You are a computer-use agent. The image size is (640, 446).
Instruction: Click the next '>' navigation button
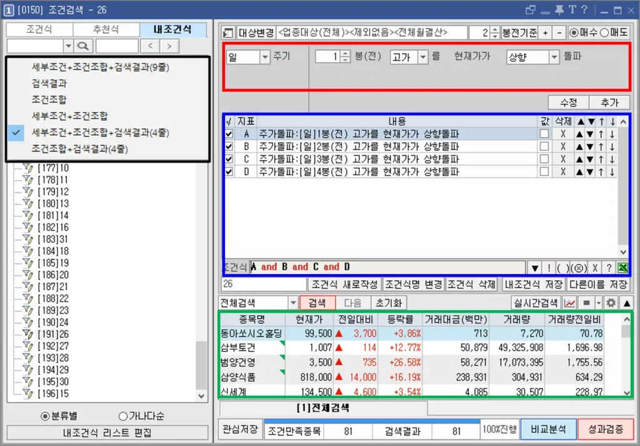pyautogui.click(x=169, y=46)
